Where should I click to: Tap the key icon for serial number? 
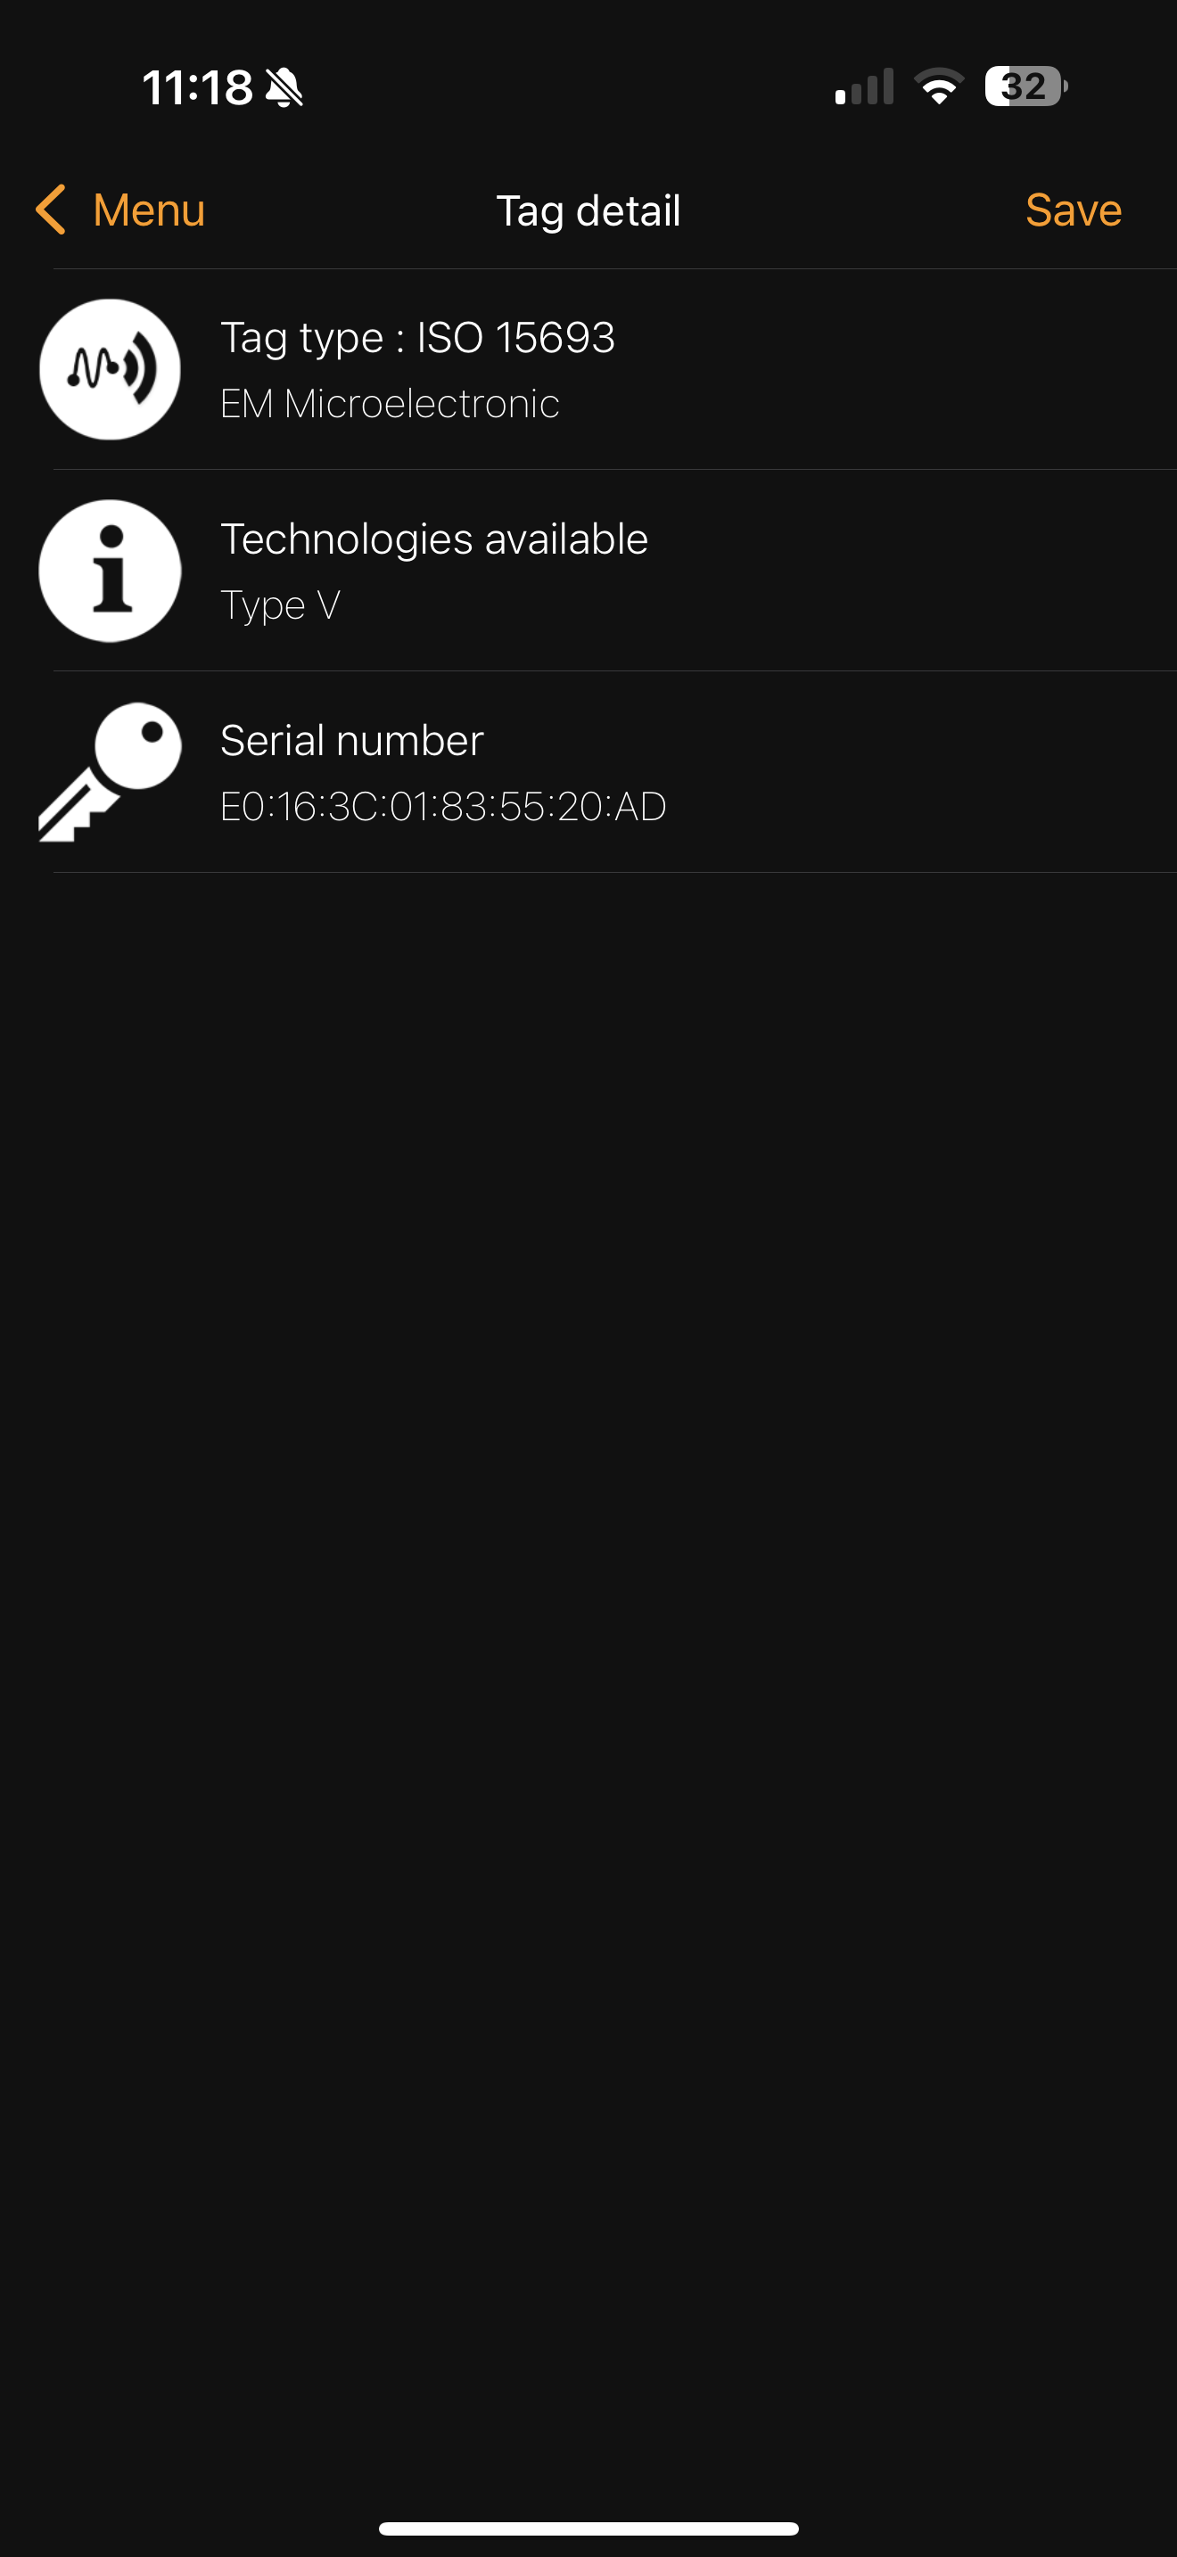(x=111, y=772)
